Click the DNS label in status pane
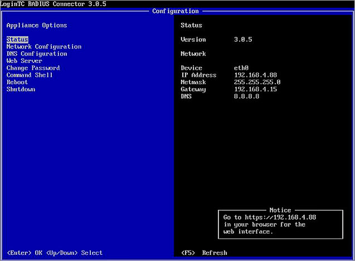The width and height of the screenshot is (355, 261). (x=186, y=96)
